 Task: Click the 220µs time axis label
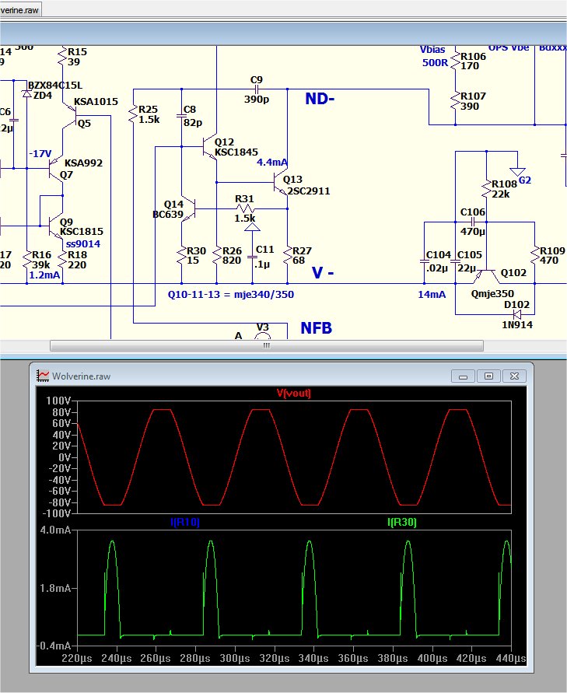[77, 658]
